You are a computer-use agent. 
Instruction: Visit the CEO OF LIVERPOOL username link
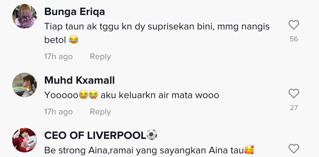pos(95,135)
